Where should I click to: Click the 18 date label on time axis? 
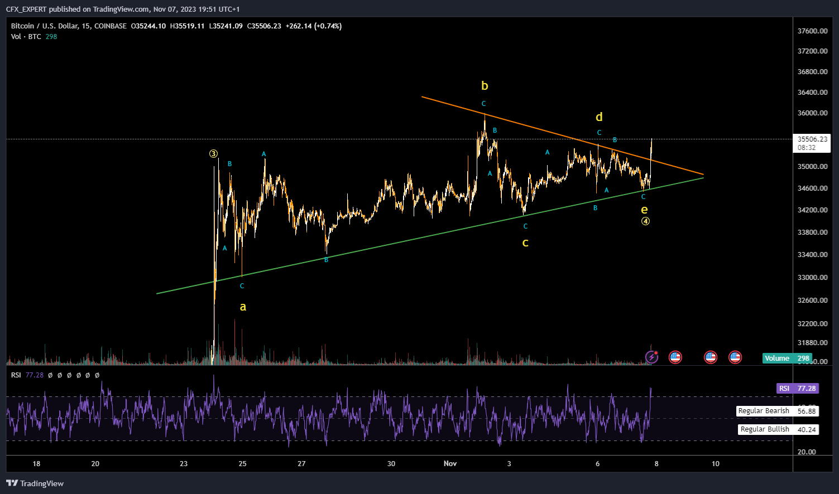click(x=36, y=463)
